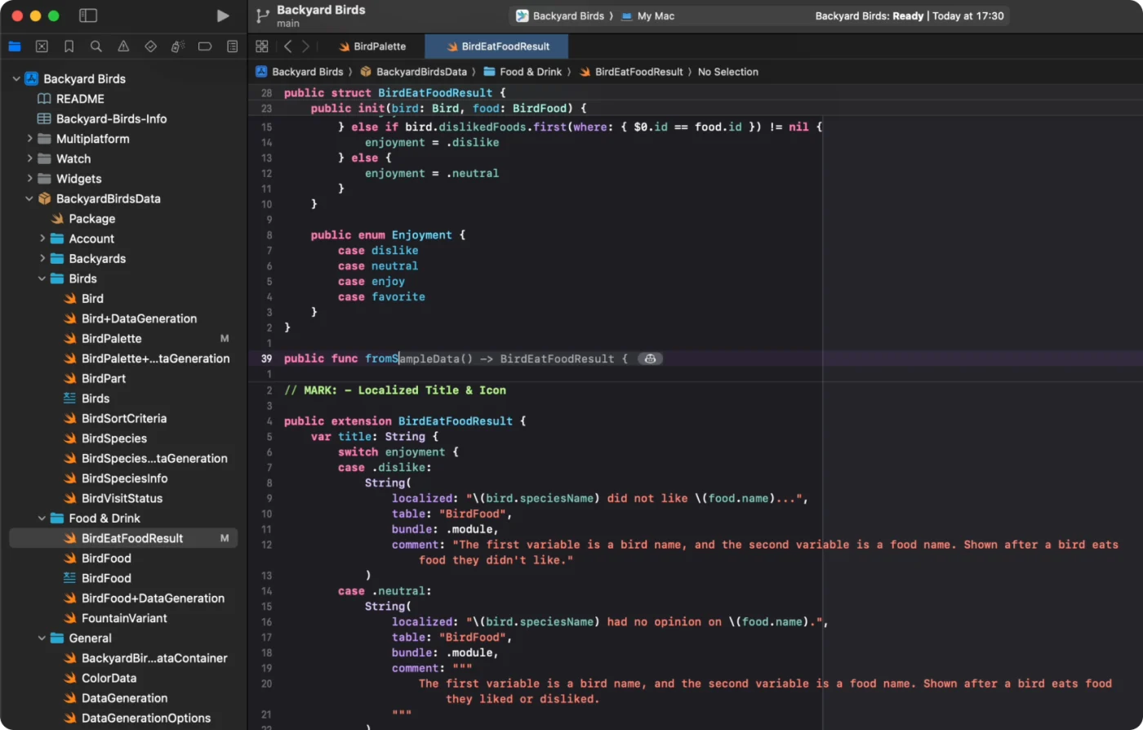Open the source control navigator icon
Screen dimensions: 1143x730
(x=42, y=47)
